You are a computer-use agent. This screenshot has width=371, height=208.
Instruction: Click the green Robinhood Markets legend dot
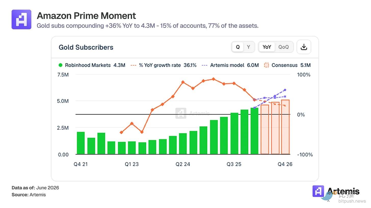tap(60, 65)
